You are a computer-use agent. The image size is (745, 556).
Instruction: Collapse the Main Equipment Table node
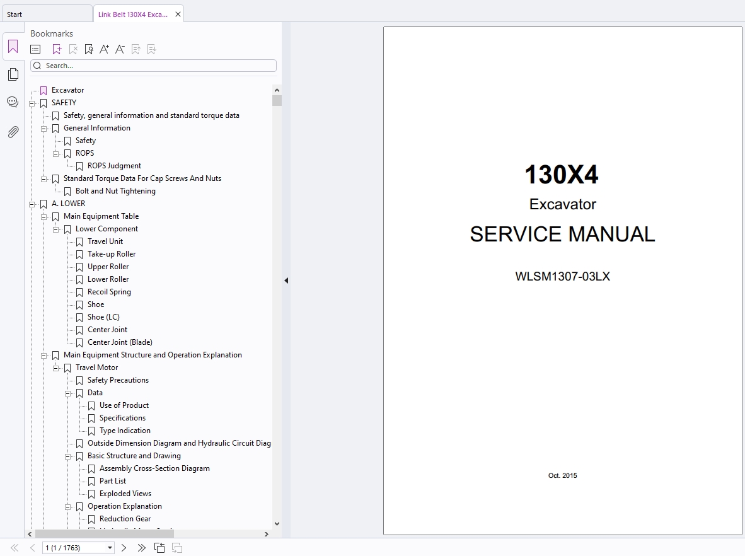coord(43,217)
